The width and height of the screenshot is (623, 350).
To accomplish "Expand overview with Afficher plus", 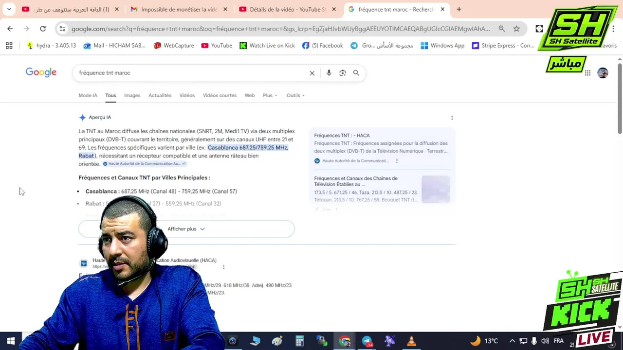I will (x=186, y=229).
